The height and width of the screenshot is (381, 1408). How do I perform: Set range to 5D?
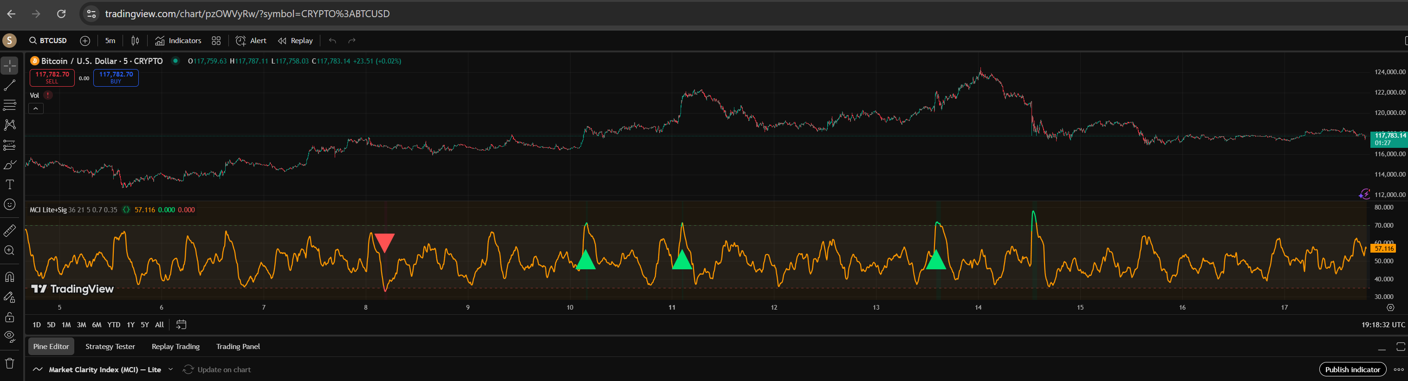pyautogui.click(x=51, y=325)
